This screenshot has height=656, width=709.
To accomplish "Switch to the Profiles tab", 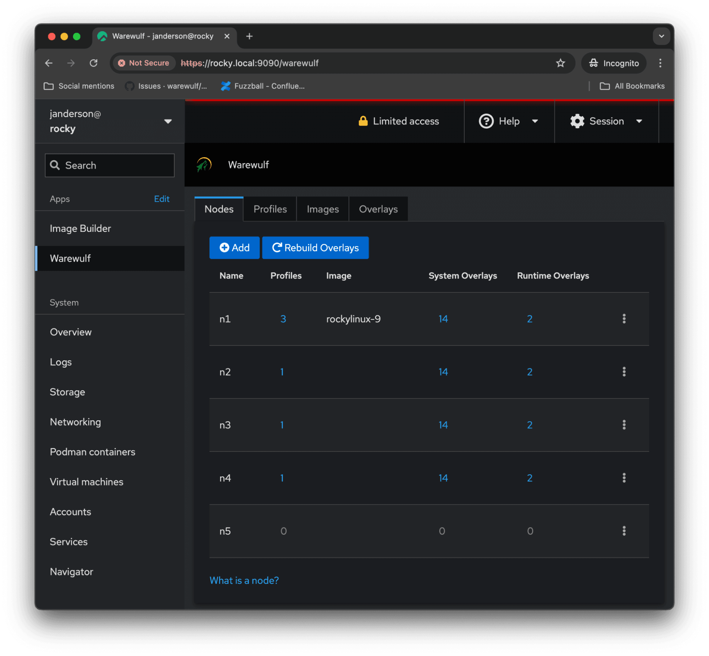I will tap(270, 209).
